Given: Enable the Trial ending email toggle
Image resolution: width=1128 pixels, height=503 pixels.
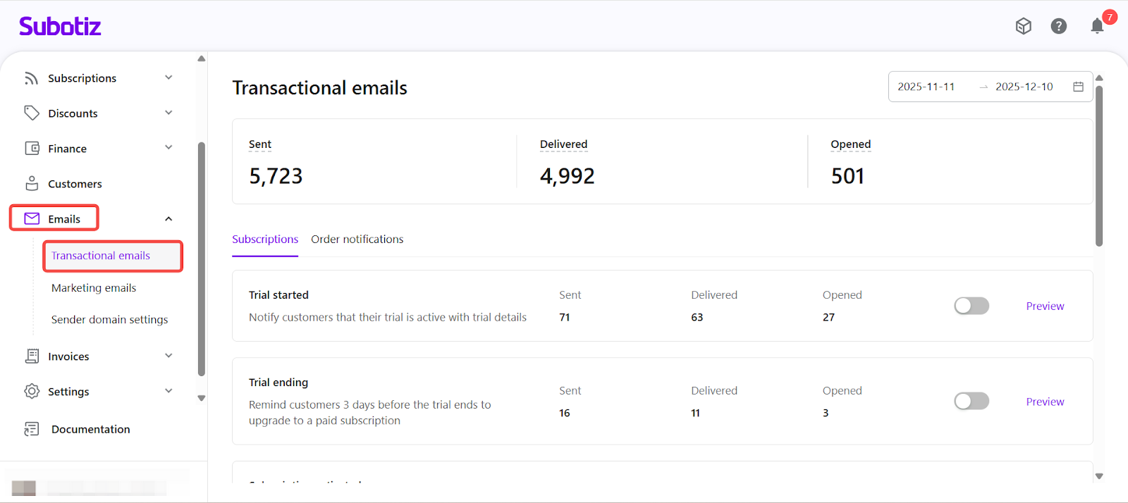Looking at the screenshot, I should pos(971,402).
